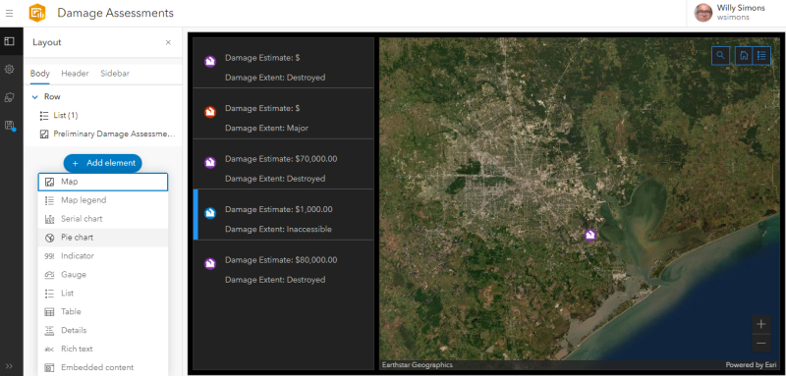The width and height of the screenshot is (786, 376).
Task: Open Willy Simons user profile menu
Action: 736,13
